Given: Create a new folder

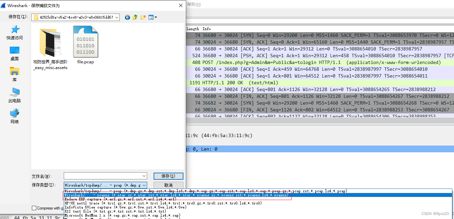Looking at the screenshot, I should point(143,17).
